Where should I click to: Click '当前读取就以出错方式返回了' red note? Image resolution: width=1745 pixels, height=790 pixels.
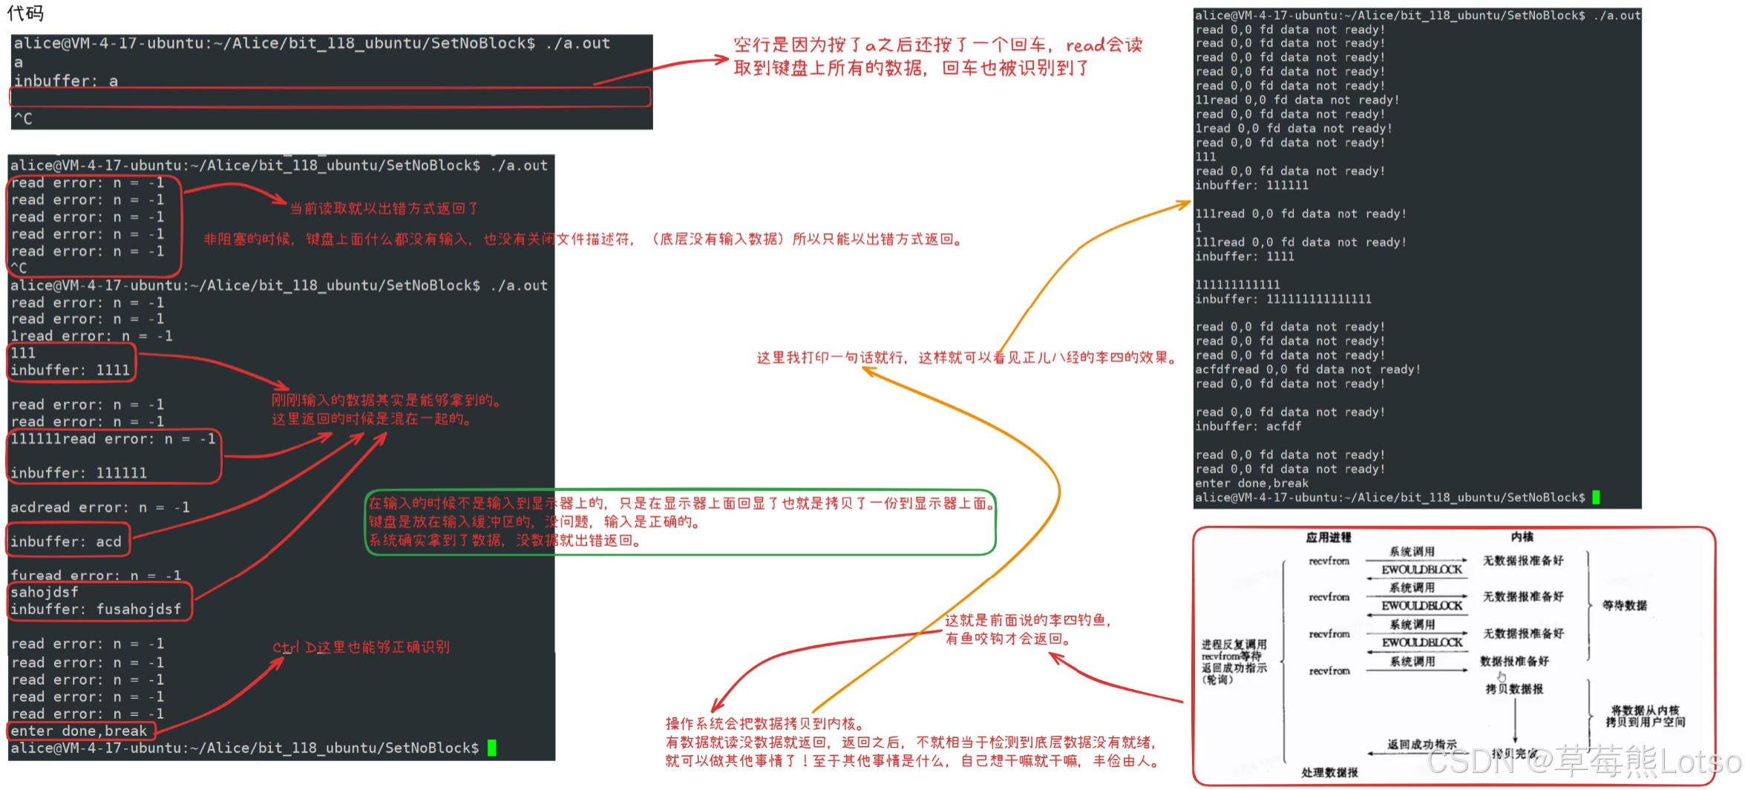[384, 208]
